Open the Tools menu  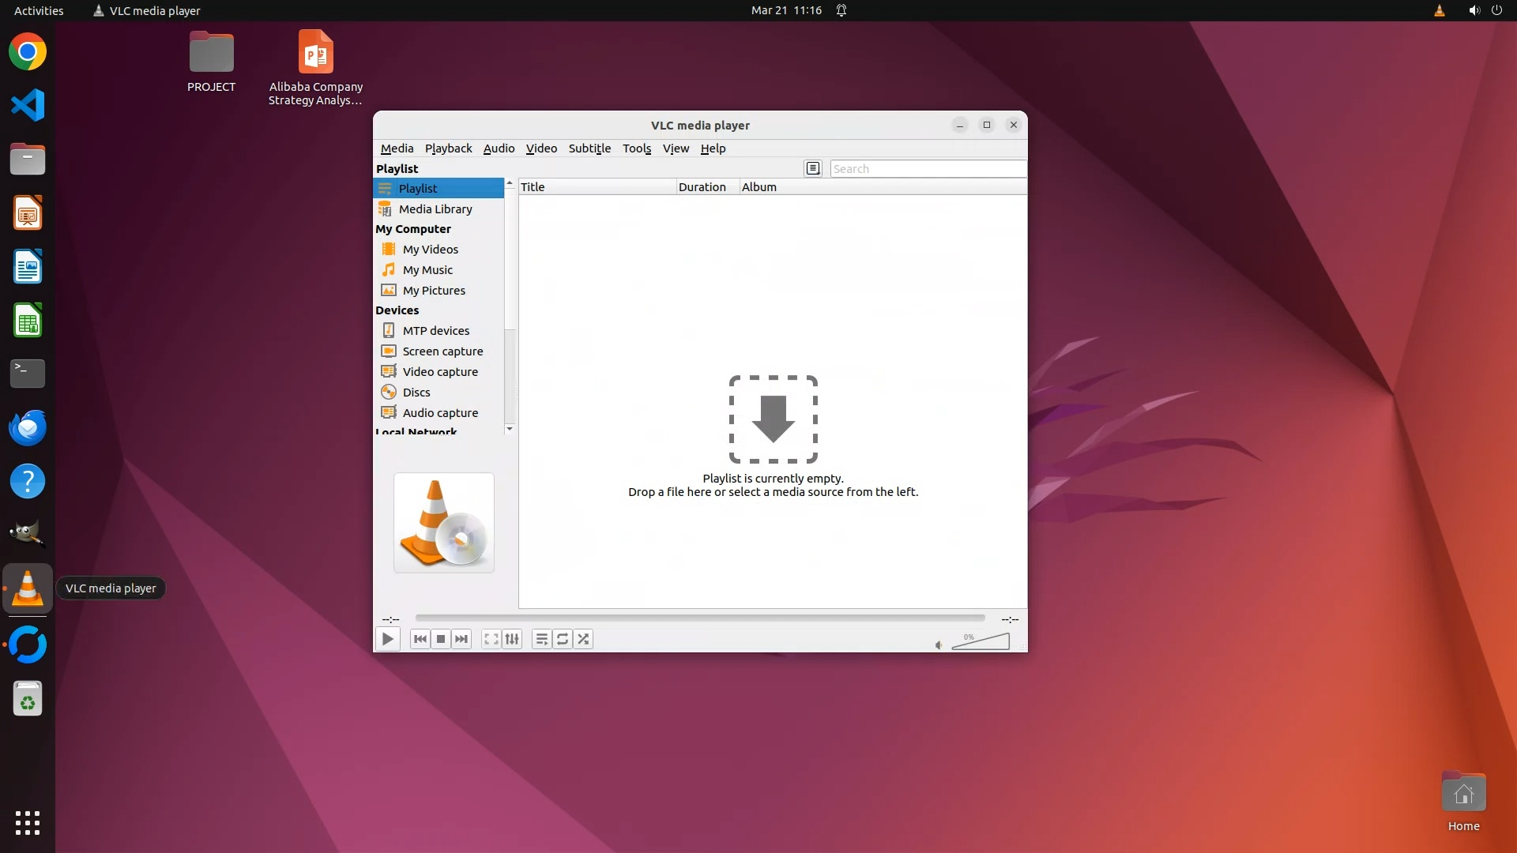636,148
